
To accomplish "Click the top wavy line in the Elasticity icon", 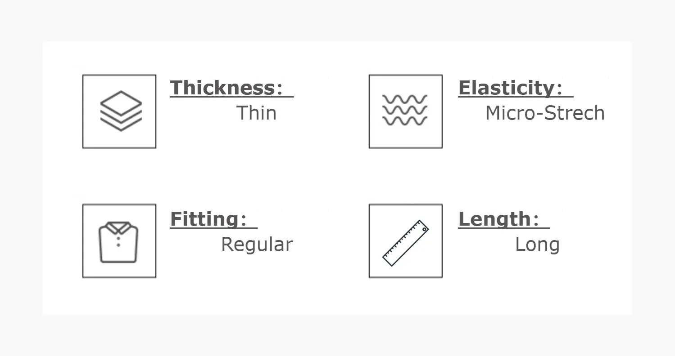I will click(x=405, y=99).
